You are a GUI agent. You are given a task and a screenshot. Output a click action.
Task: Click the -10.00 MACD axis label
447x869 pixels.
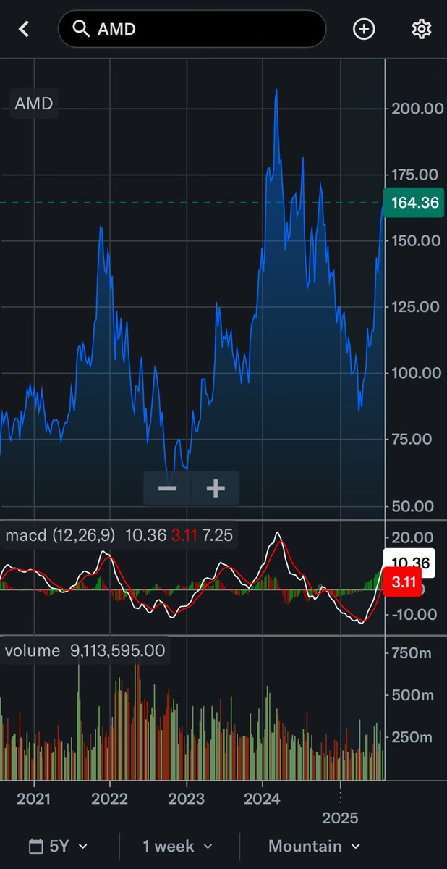(x=415, y=614)
